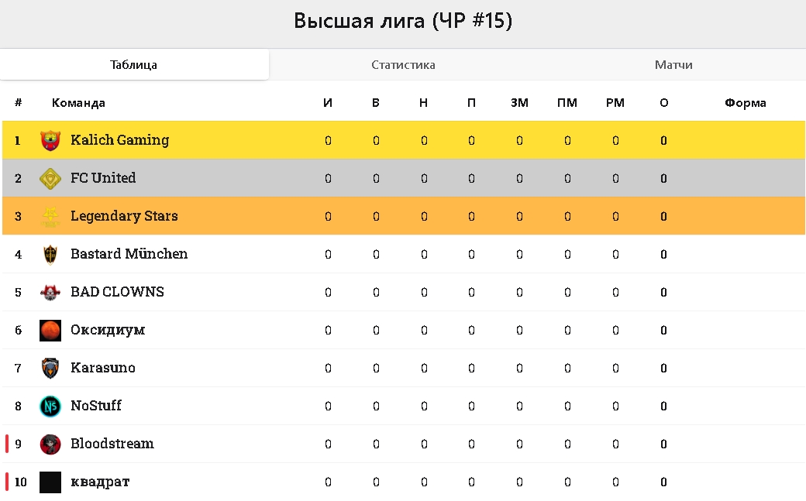Click the FC United team logo
This screenshot has height=501, width=806.
pos(50,178)
